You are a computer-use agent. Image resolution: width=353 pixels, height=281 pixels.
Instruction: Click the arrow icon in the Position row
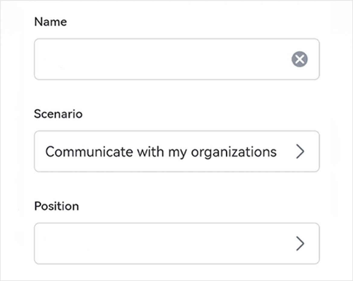(x=301, y=244)
